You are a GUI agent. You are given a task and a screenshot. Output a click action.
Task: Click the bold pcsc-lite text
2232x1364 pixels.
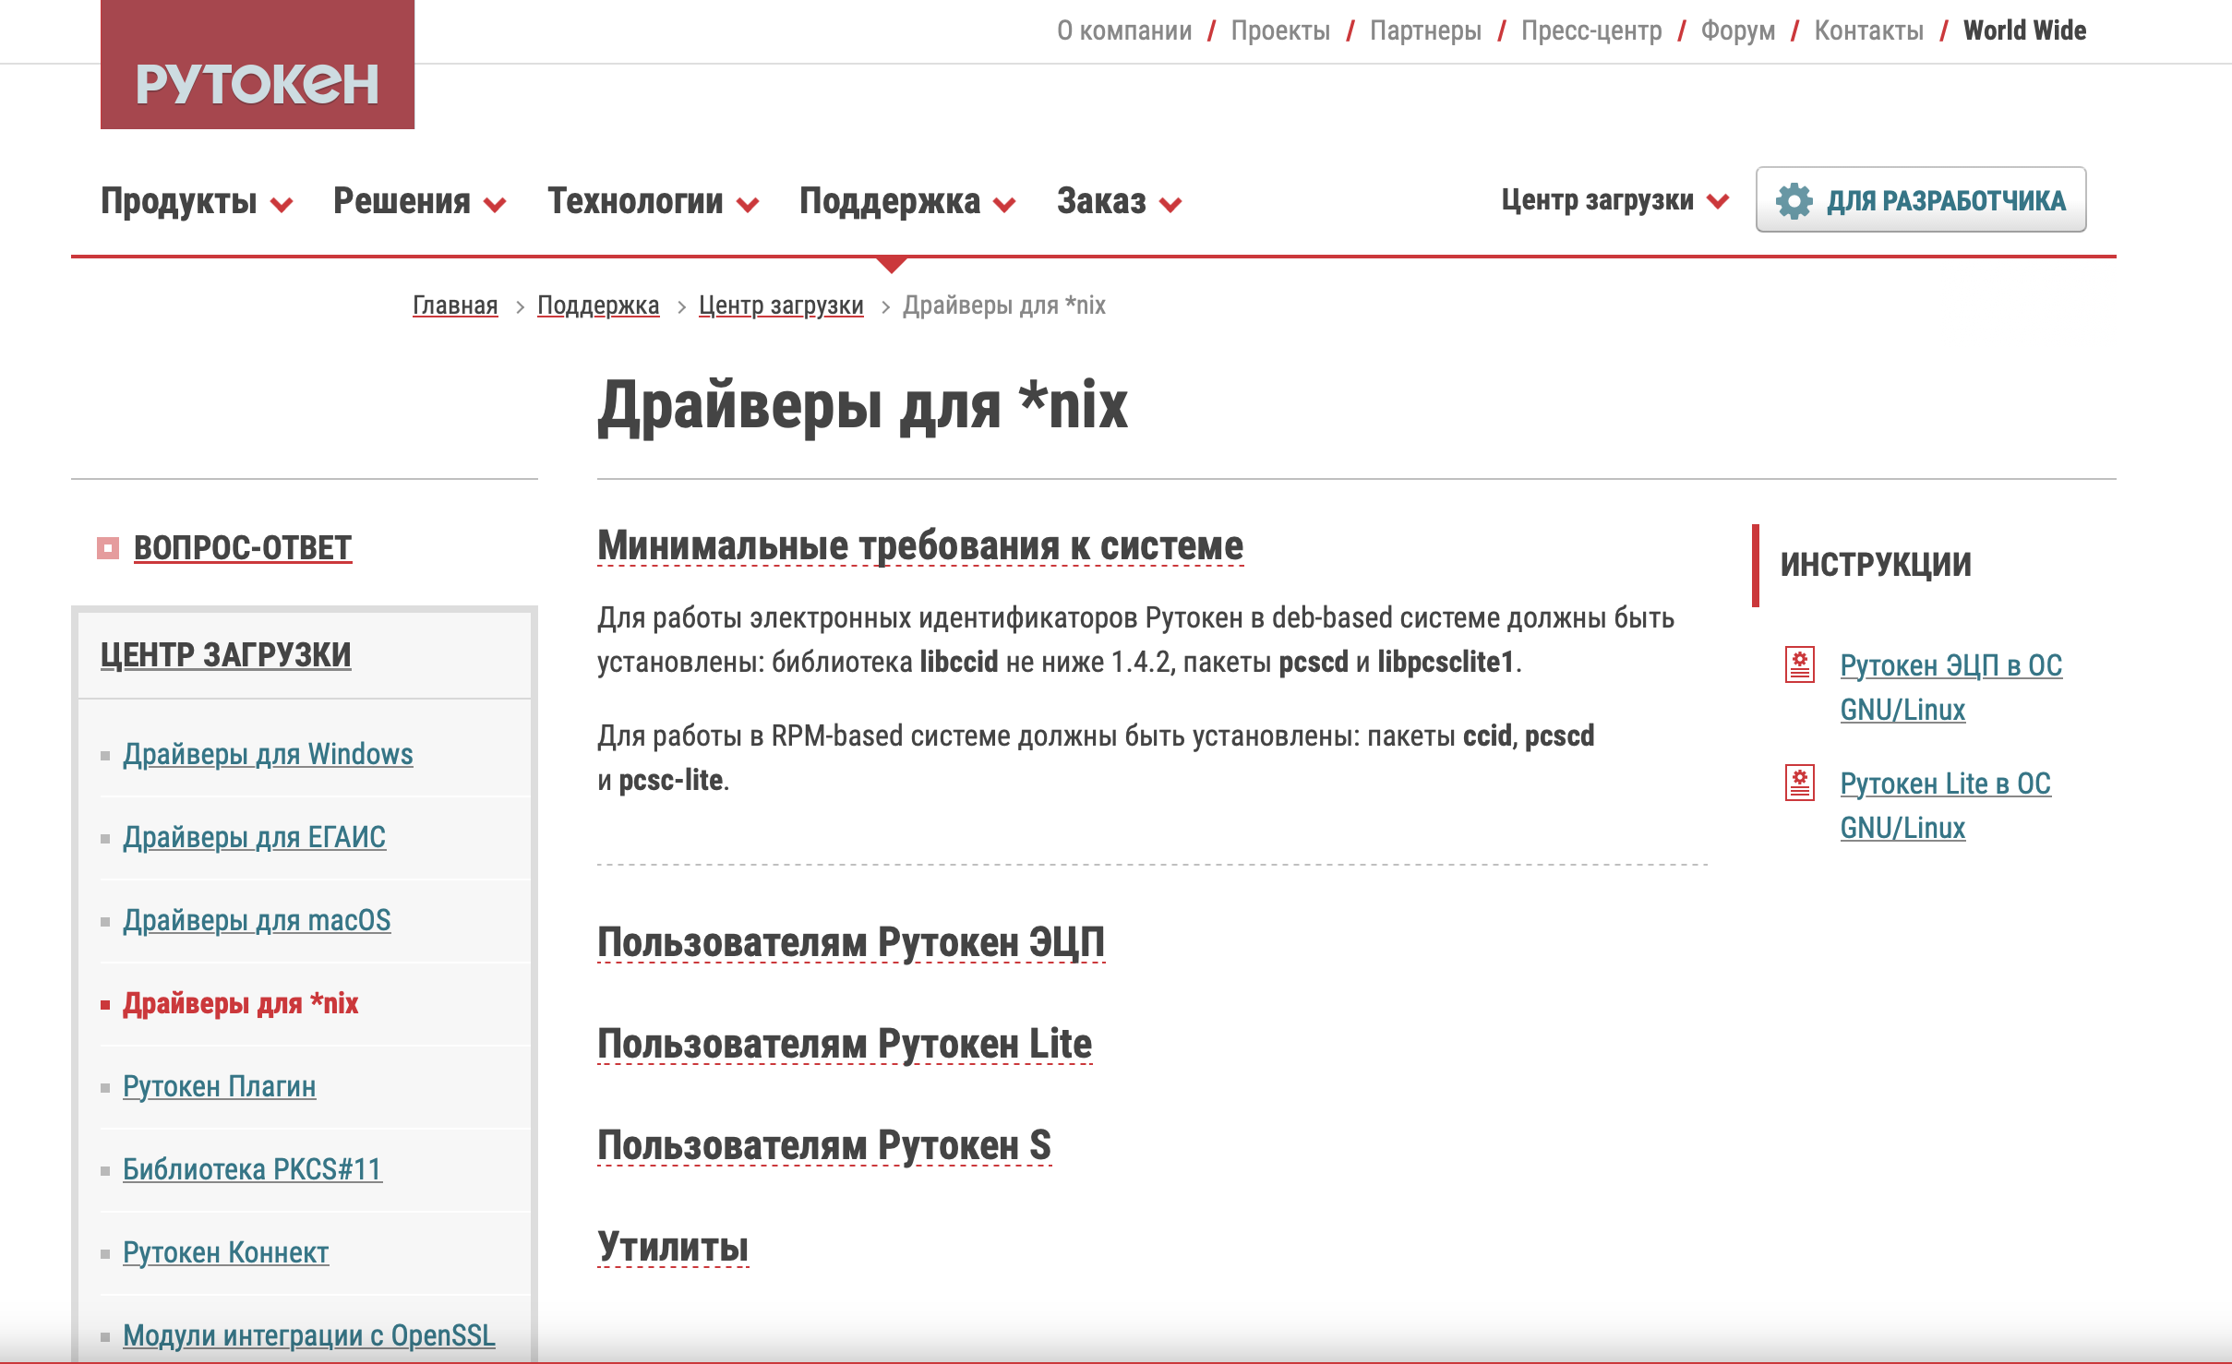(x=671, y=780)
